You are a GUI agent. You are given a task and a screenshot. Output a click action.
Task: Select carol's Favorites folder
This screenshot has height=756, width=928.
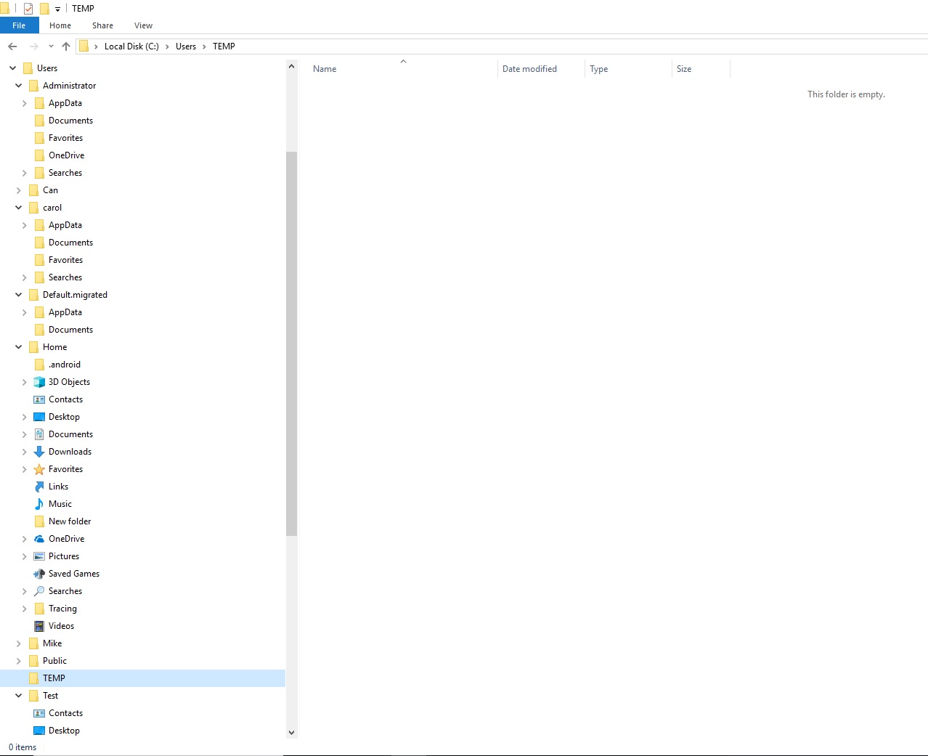tap(65, 260)
